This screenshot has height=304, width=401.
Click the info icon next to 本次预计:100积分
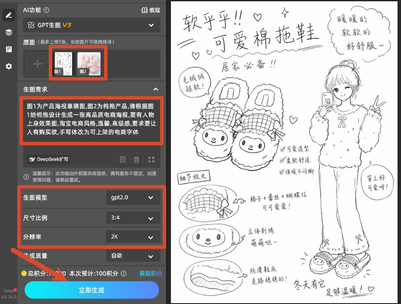[123, 273]
